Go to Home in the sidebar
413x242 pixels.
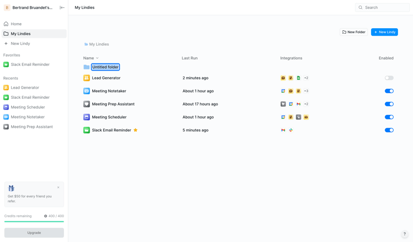pyautogui.click(x=34, y=24)
